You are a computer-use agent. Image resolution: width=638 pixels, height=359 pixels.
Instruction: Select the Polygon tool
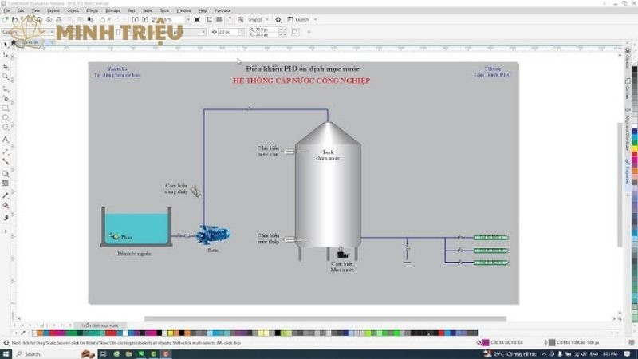[x=6, y=128]
